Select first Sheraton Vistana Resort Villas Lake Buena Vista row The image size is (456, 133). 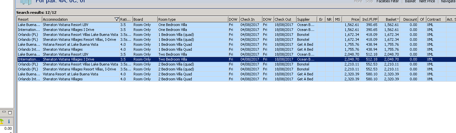tap(236, 35)
